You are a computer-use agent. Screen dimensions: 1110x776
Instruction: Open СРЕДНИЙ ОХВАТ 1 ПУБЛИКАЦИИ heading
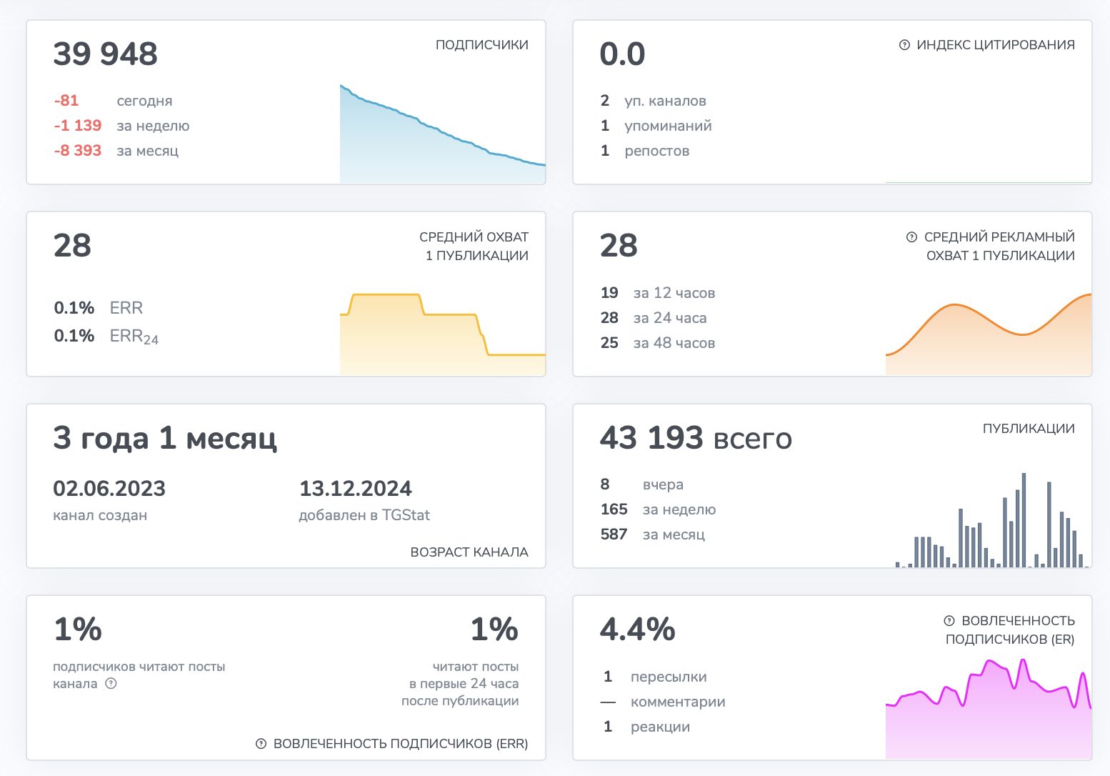click(x=474, y=246)
